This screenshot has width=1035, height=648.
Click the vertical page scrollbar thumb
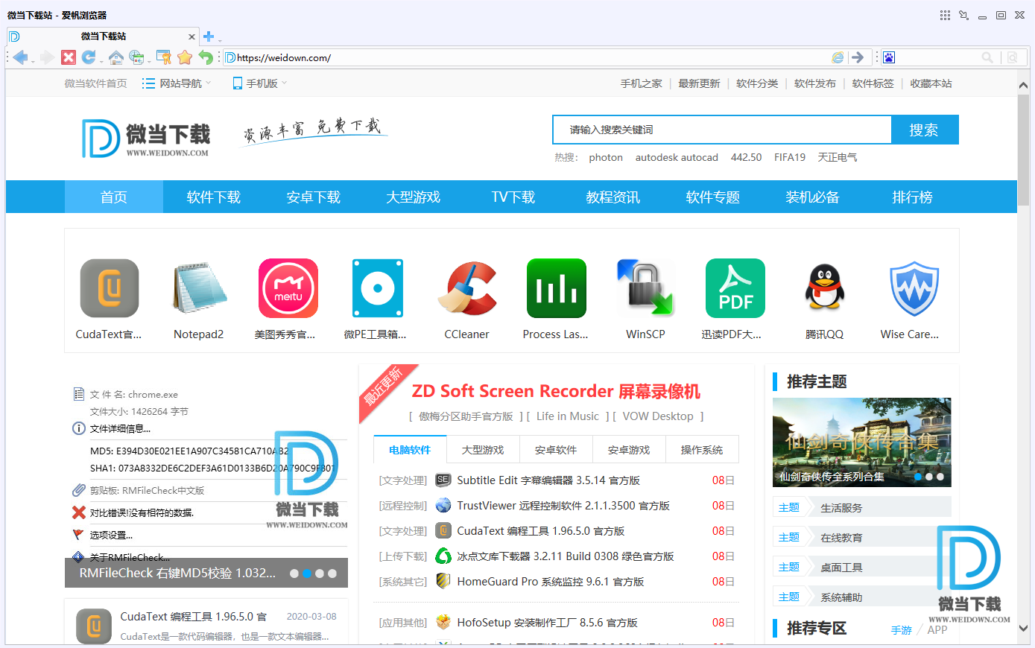[1023, 142]
